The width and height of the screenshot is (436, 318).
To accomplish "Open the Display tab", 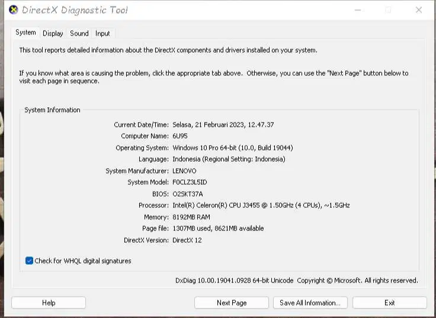I will [x=53, y=33].
